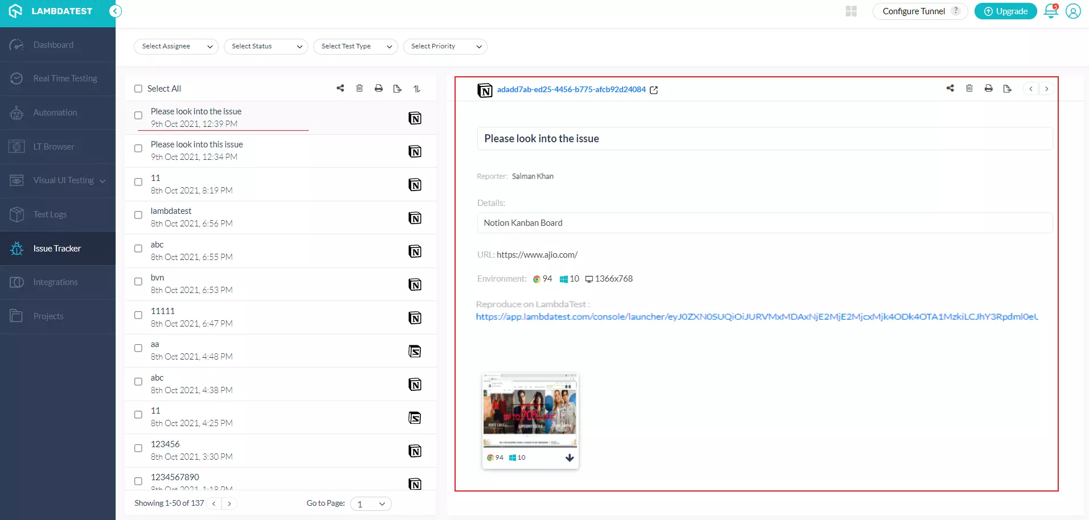The height and width of the screenshot is (520, 1089).
Task: Open issue ID in external Notion link
Action: tap(654, 90)
